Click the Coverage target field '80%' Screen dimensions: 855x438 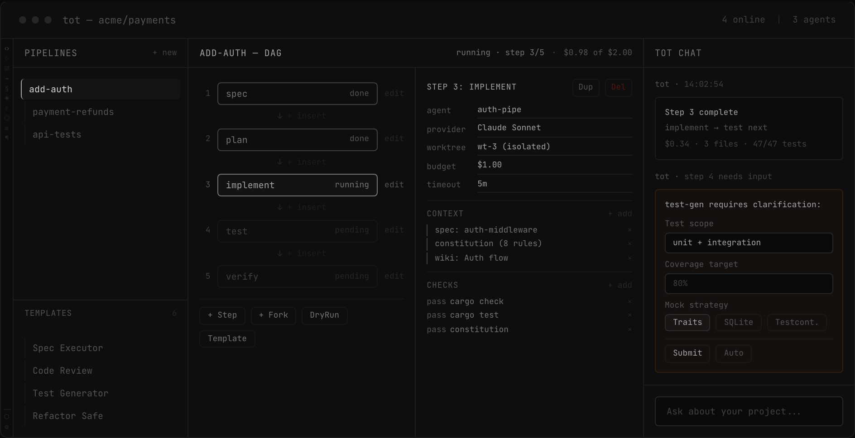pyautogui.click(x=749, y=284)
